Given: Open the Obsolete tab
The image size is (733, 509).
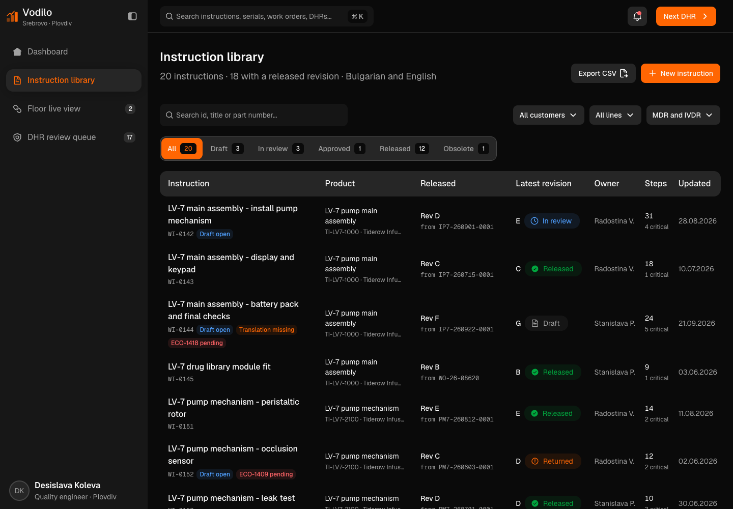Looking at the screenshot, I should (466, 149).
